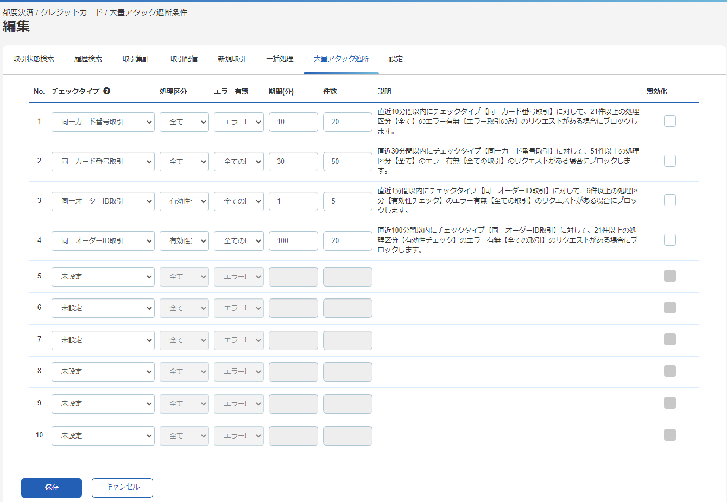Click the キャンセル button
This screenshot has height=502, width=727.
(x=122, y=487)
